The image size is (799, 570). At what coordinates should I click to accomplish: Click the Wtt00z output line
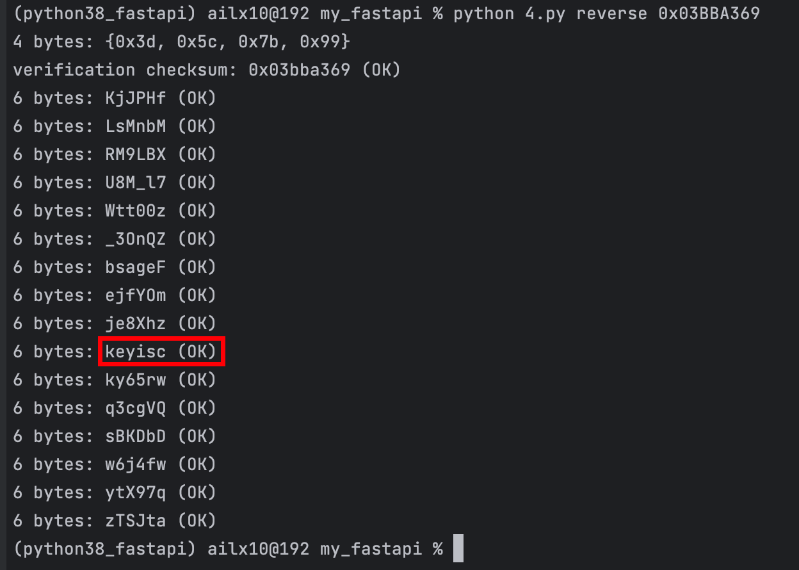coord(115,211)
